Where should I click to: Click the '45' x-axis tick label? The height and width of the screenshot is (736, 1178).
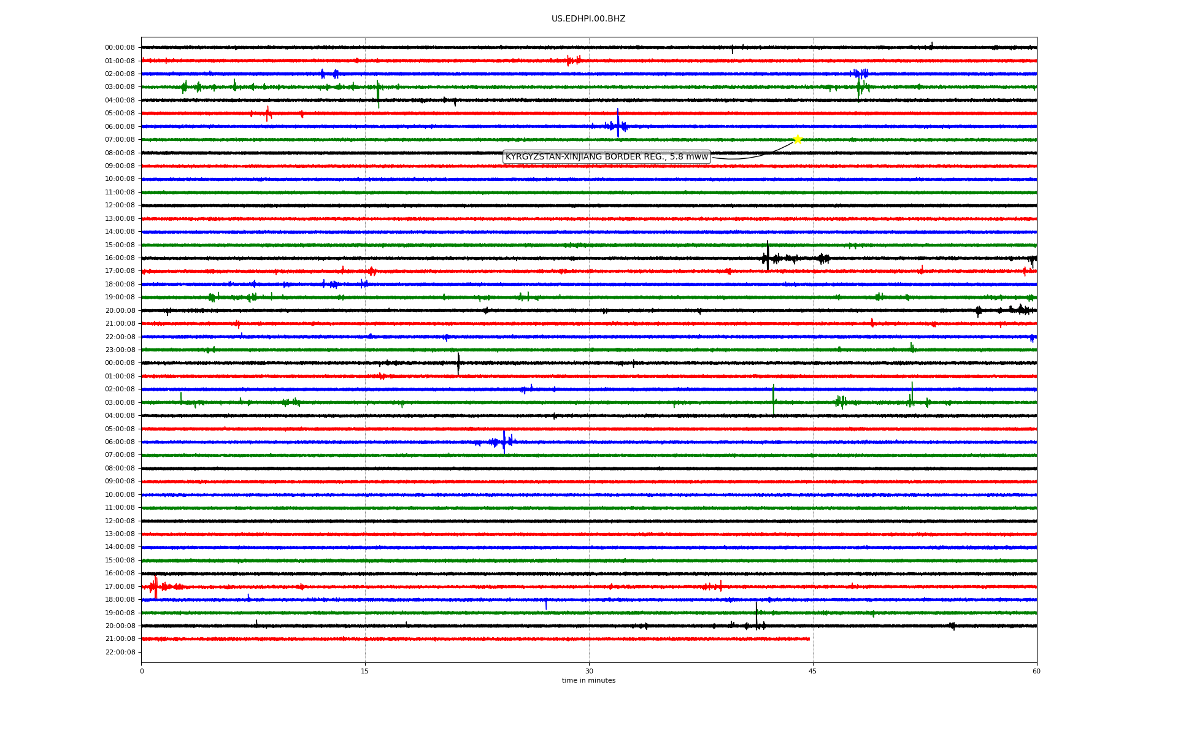813,671
